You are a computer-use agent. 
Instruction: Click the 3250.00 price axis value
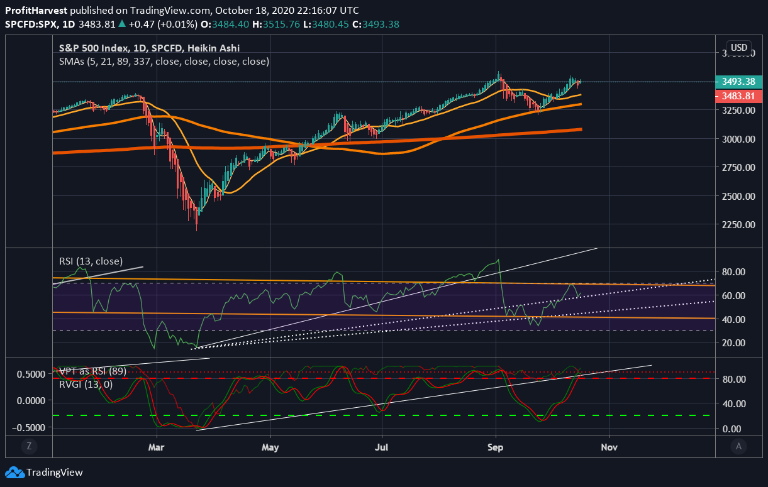pyautogui.click(x=738, y=110)
